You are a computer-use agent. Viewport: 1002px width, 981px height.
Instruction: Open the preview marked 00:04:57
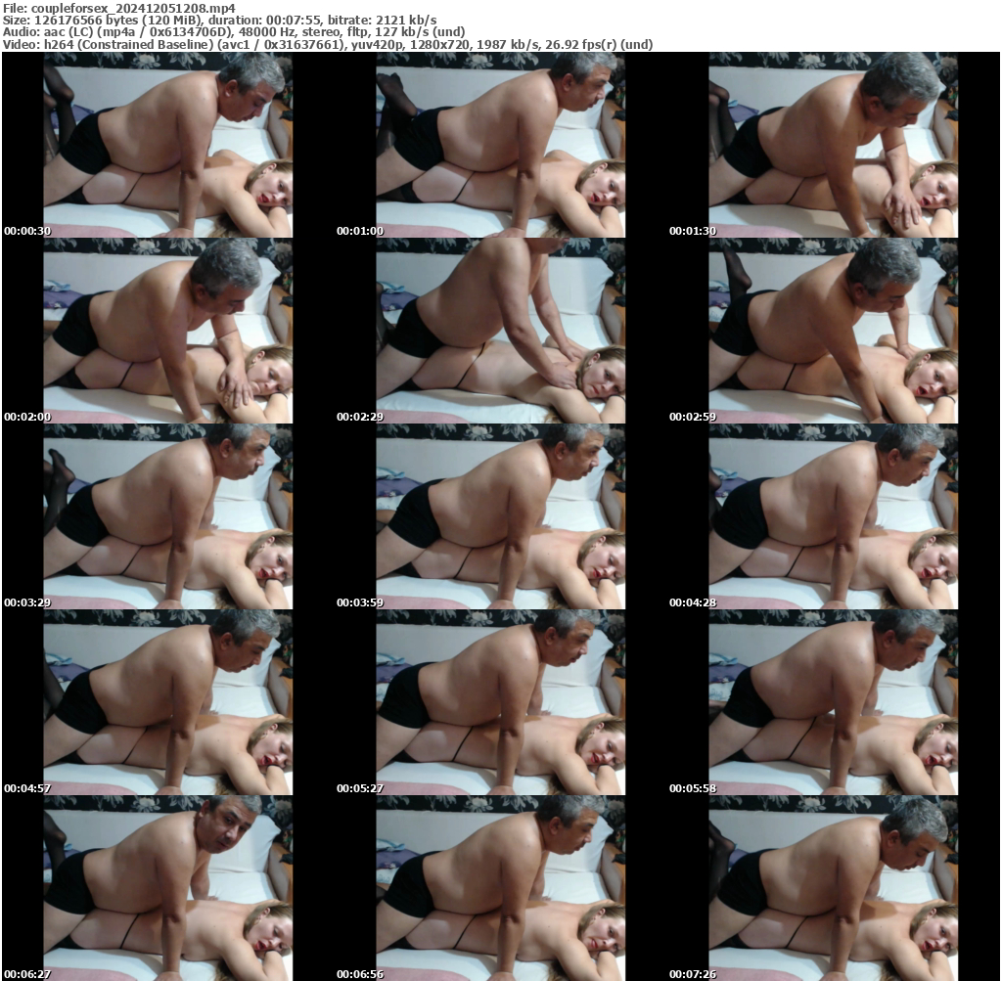pyautogui.click(x=166, y=702)
